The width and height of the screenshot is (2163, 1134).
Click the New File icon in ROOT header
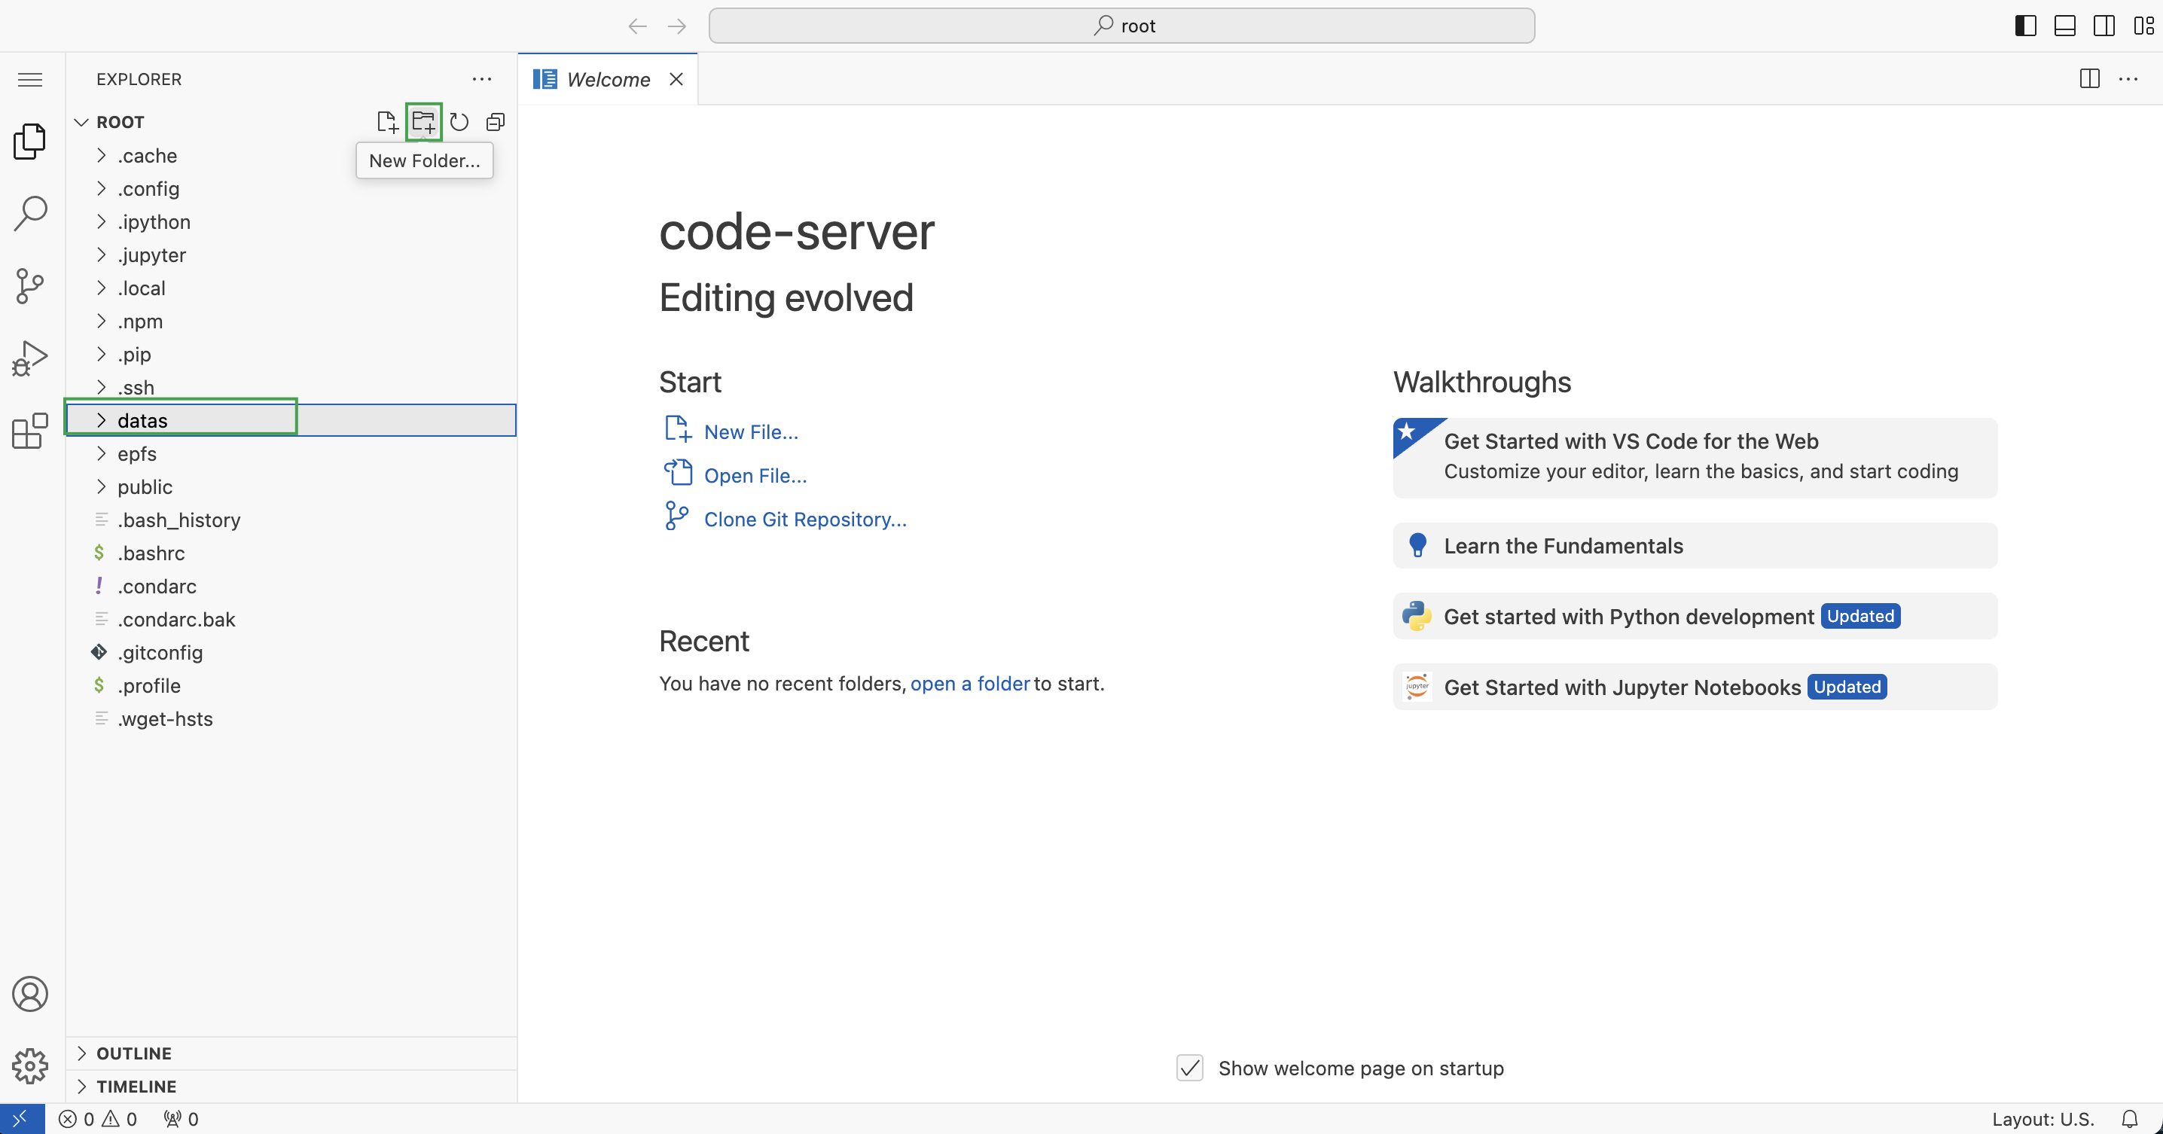click(x=387, y=123)
